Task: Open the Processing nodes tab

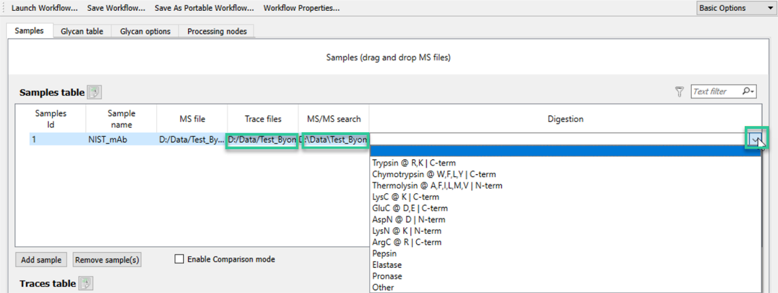Action: click(217, 31)
